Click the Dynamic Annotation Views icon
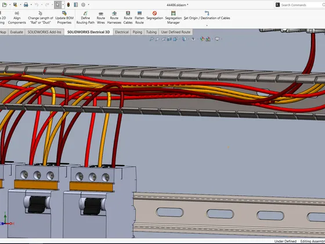This screenshot has height=244, width=325. pyautogui.click(x=175, y=39)
